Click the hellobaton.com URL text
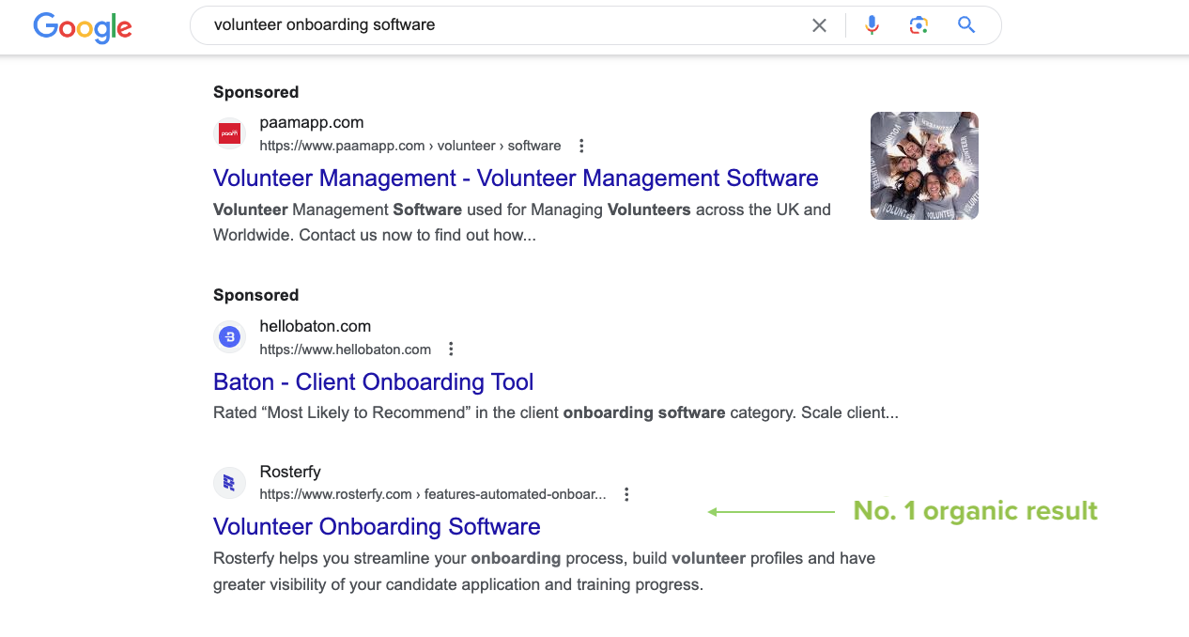Viewport: 1189px width, 637px height. point(345,350)
